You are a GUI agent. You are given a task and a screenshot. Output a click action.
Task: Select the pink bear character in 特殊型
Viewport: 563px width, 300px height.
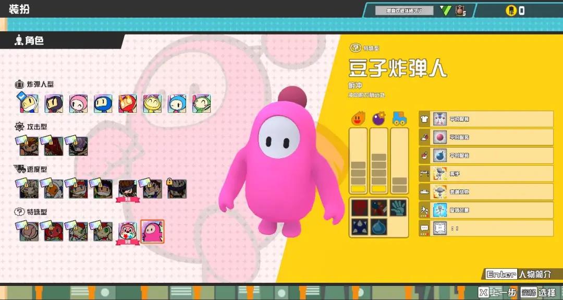128,232
